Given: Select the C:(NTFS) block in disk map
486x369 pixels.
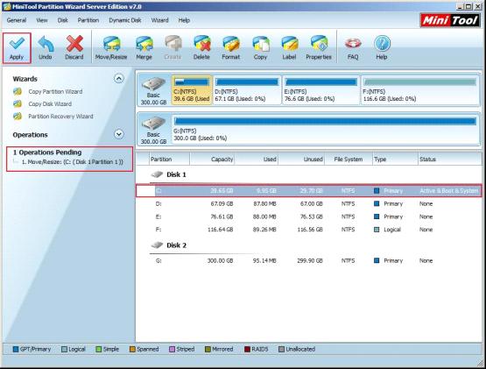Looking at the screenshot, I should (192, 90).
